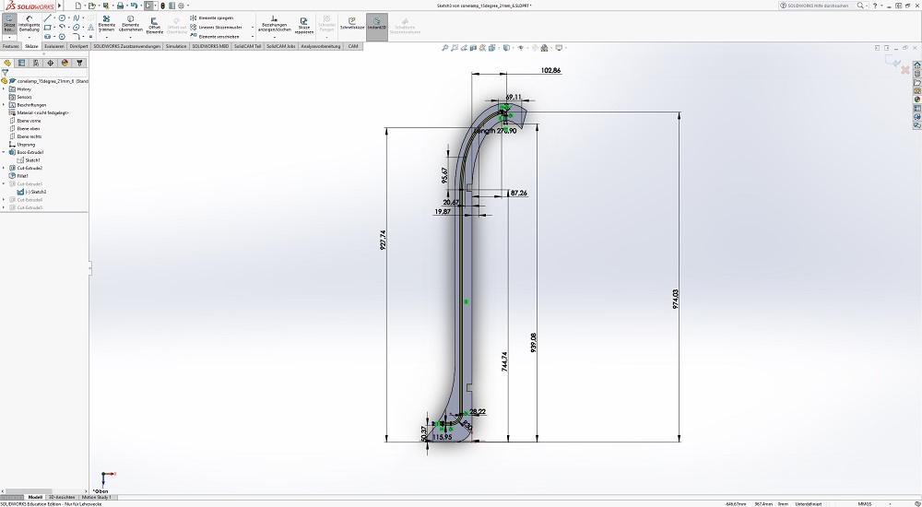Switch to the Simulation tab
922x507 pixels.
176,46
